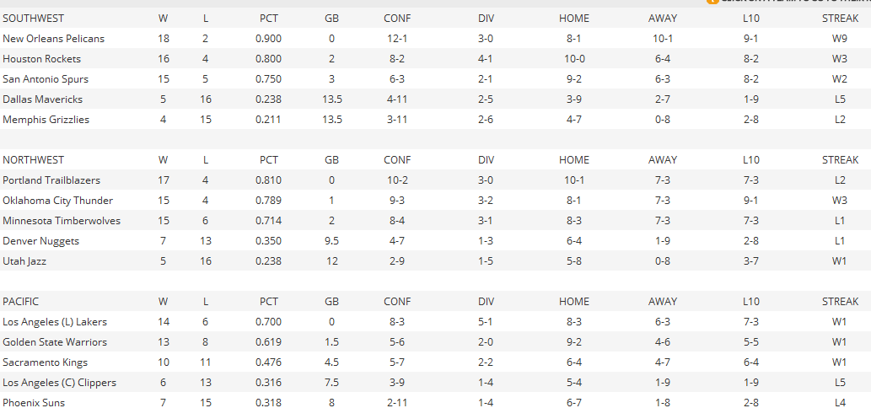Select the Minnesota Timberwolves row name

[62, 221]
